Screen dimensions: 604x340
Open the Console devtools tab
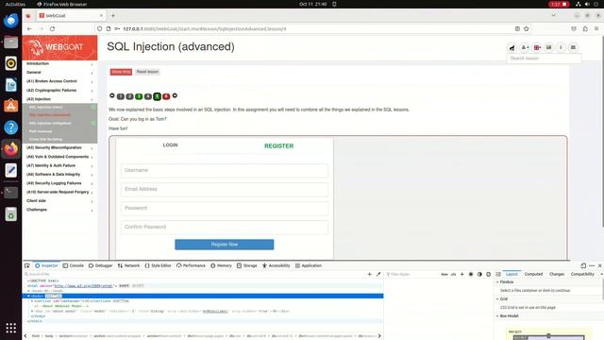point(74,265)
